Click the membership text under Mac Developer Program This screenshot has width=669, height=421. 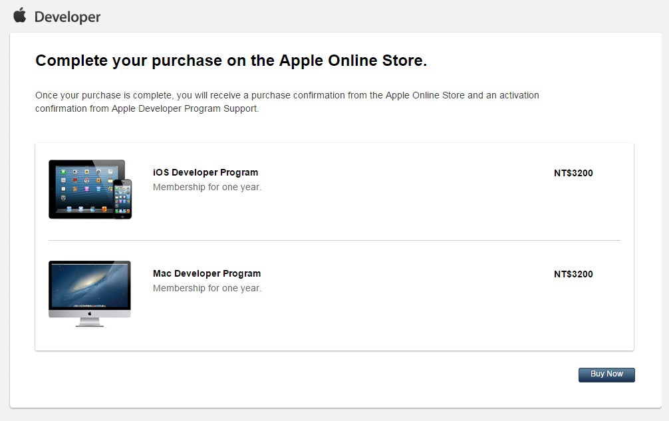(207, 288)
